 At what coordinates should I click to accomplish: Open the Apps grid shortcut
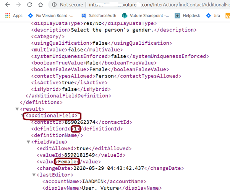point(14,16)
